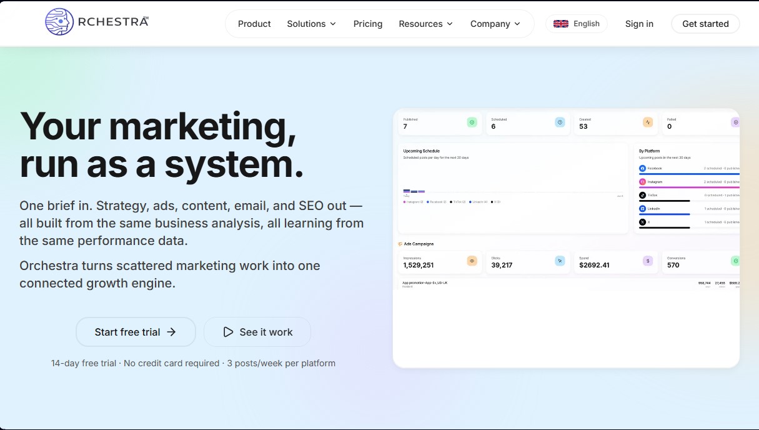Image resolution: width=759 pixels, height=430 pixels.
Task: Click the Facebook blue progress bar
Action: pos(689,174)
